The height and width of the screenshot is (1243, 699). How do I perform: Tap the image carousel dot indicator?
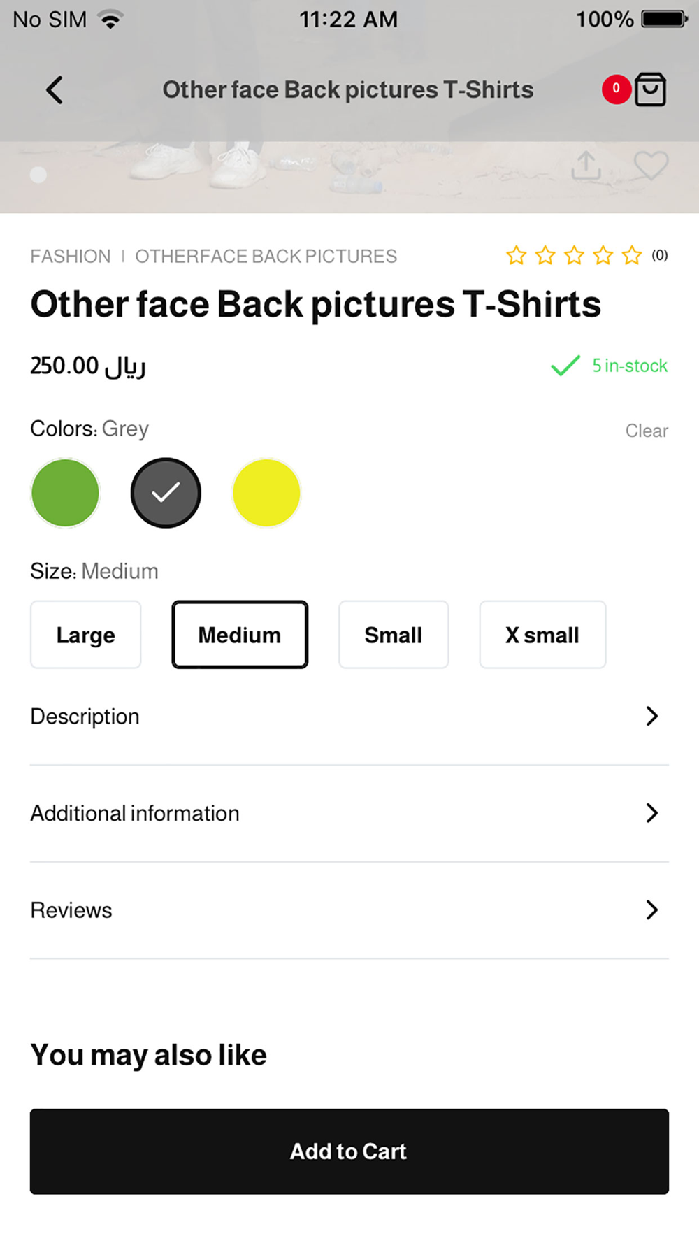coord(38,175)
